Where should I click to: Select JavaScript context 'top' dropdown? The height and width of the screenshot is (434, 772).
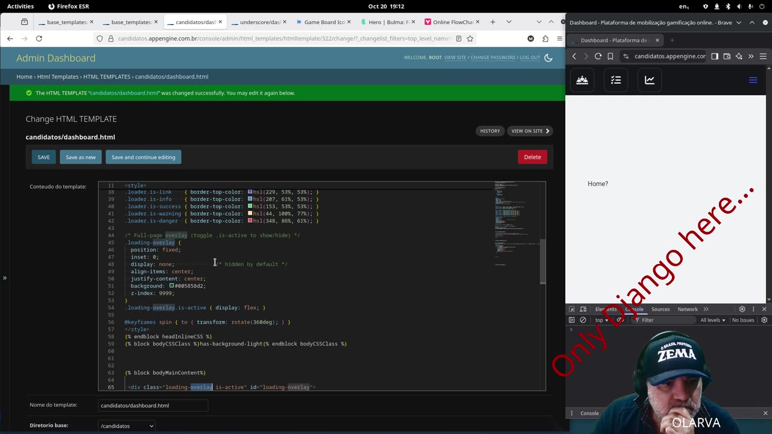pyautogui.click(x=602, y=320)
